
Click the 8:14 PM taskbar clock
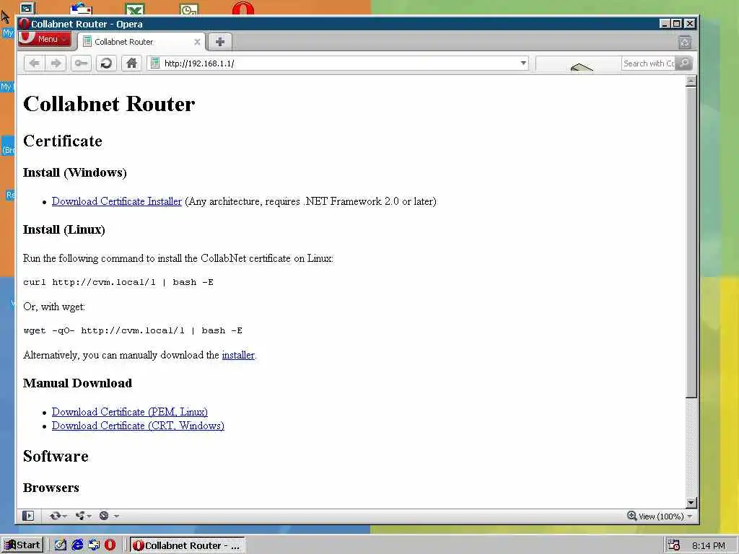coord(709,546)
